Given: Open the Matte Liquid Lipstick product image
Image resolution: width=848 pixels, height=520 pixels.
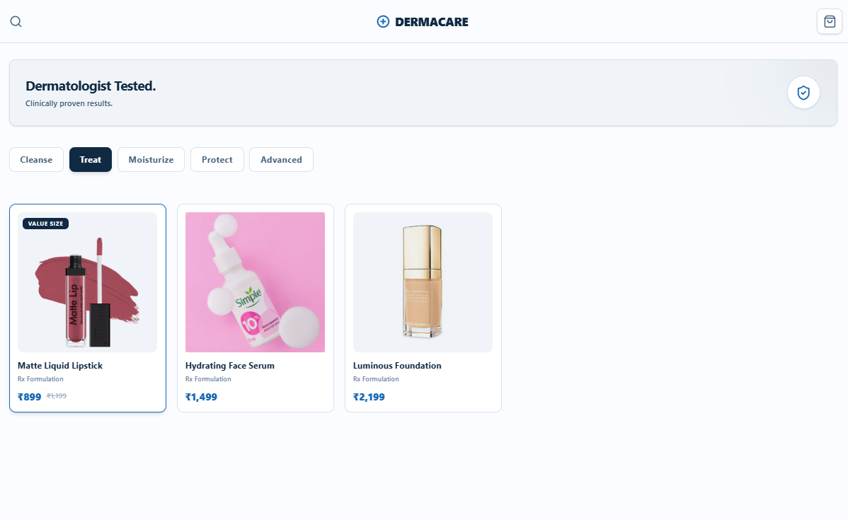Looking at the screenshot, I should [x=88, y=282].
